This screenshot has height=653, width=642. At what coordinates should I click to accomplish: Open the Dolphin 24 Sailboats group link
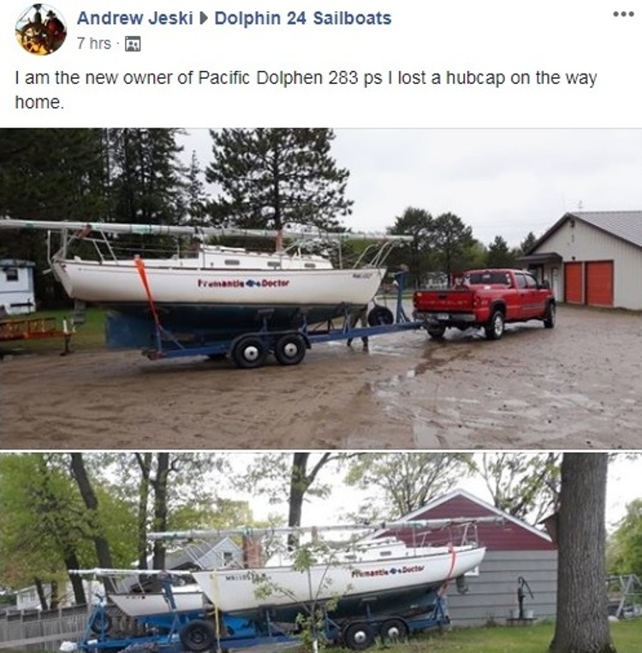[303, 18]
